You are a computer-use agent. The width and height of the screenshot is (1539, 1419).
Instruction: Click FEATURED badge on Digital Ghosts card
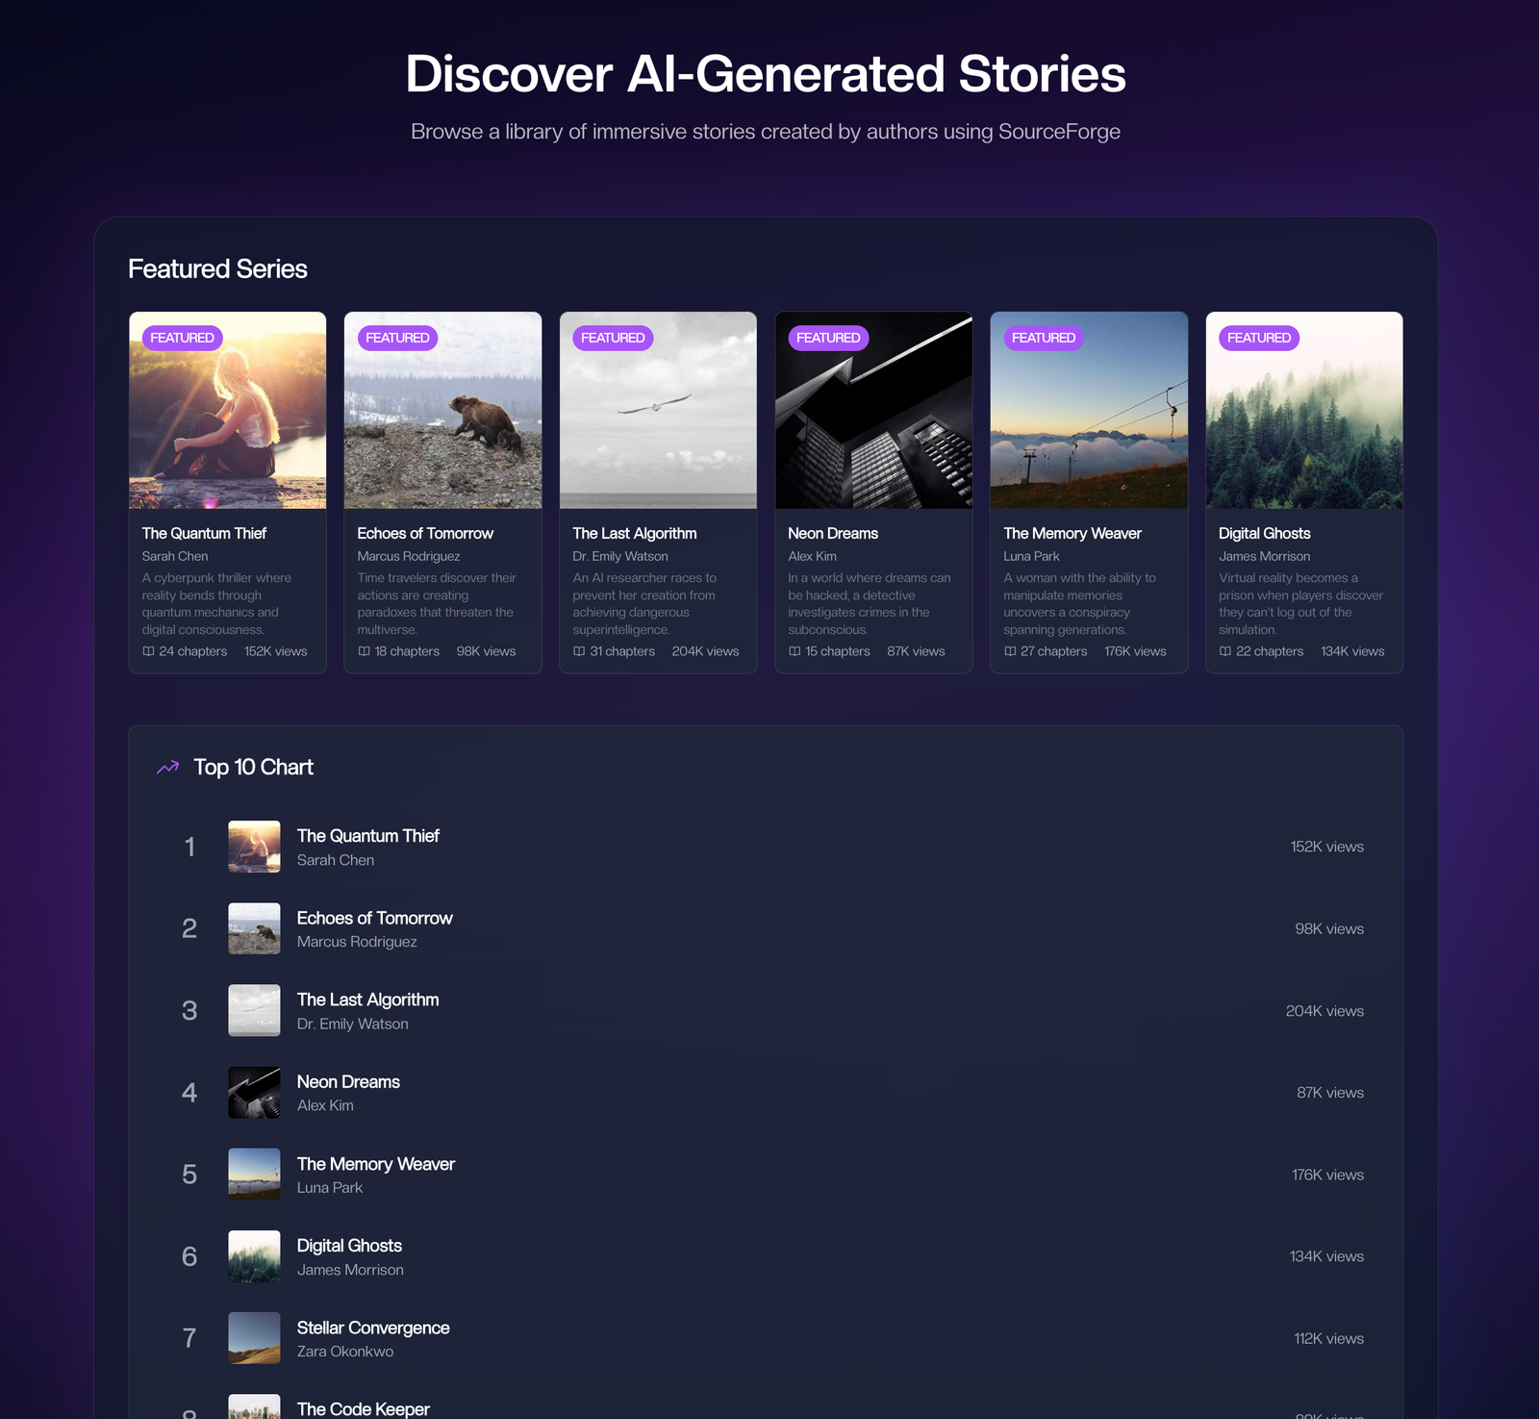[x=1259, y=338]
